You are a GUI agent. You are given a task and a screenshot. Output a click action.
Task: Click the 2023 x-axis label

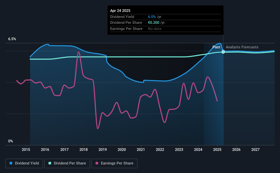point(179,150)
